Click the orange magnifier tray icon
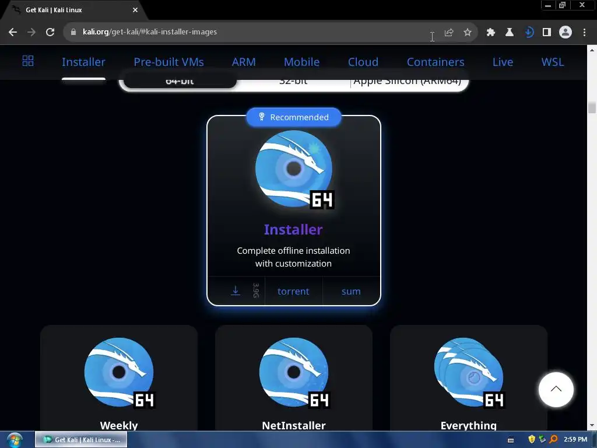597x448 pixels. (x=554, y=439)
